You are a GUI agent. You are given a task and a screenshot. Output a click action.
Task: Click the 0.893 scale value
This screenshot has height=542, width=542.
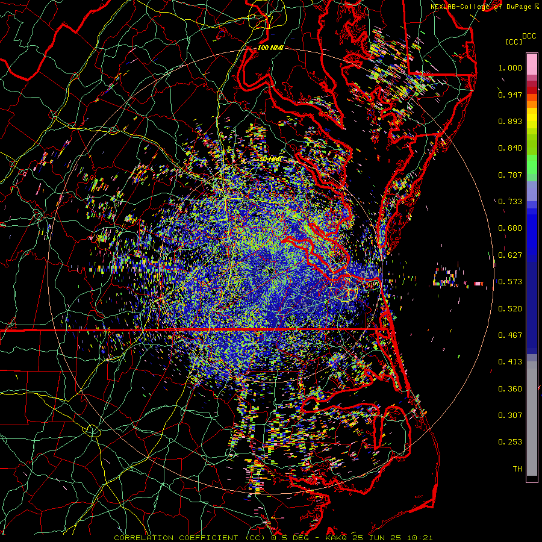pyautogui.click(x=510, y=121)
